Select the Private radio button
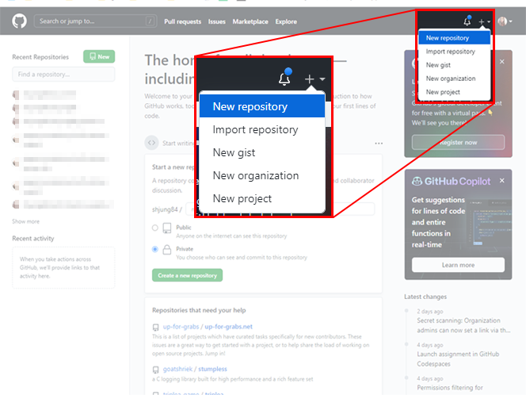526x395 pixels. point(155,249)
